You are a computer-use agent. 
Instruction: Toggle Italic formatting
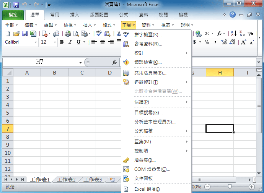(x=70, y=42)
